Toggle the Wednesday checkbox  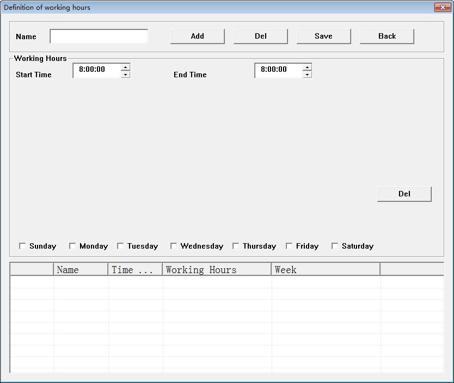click(174, 246)
